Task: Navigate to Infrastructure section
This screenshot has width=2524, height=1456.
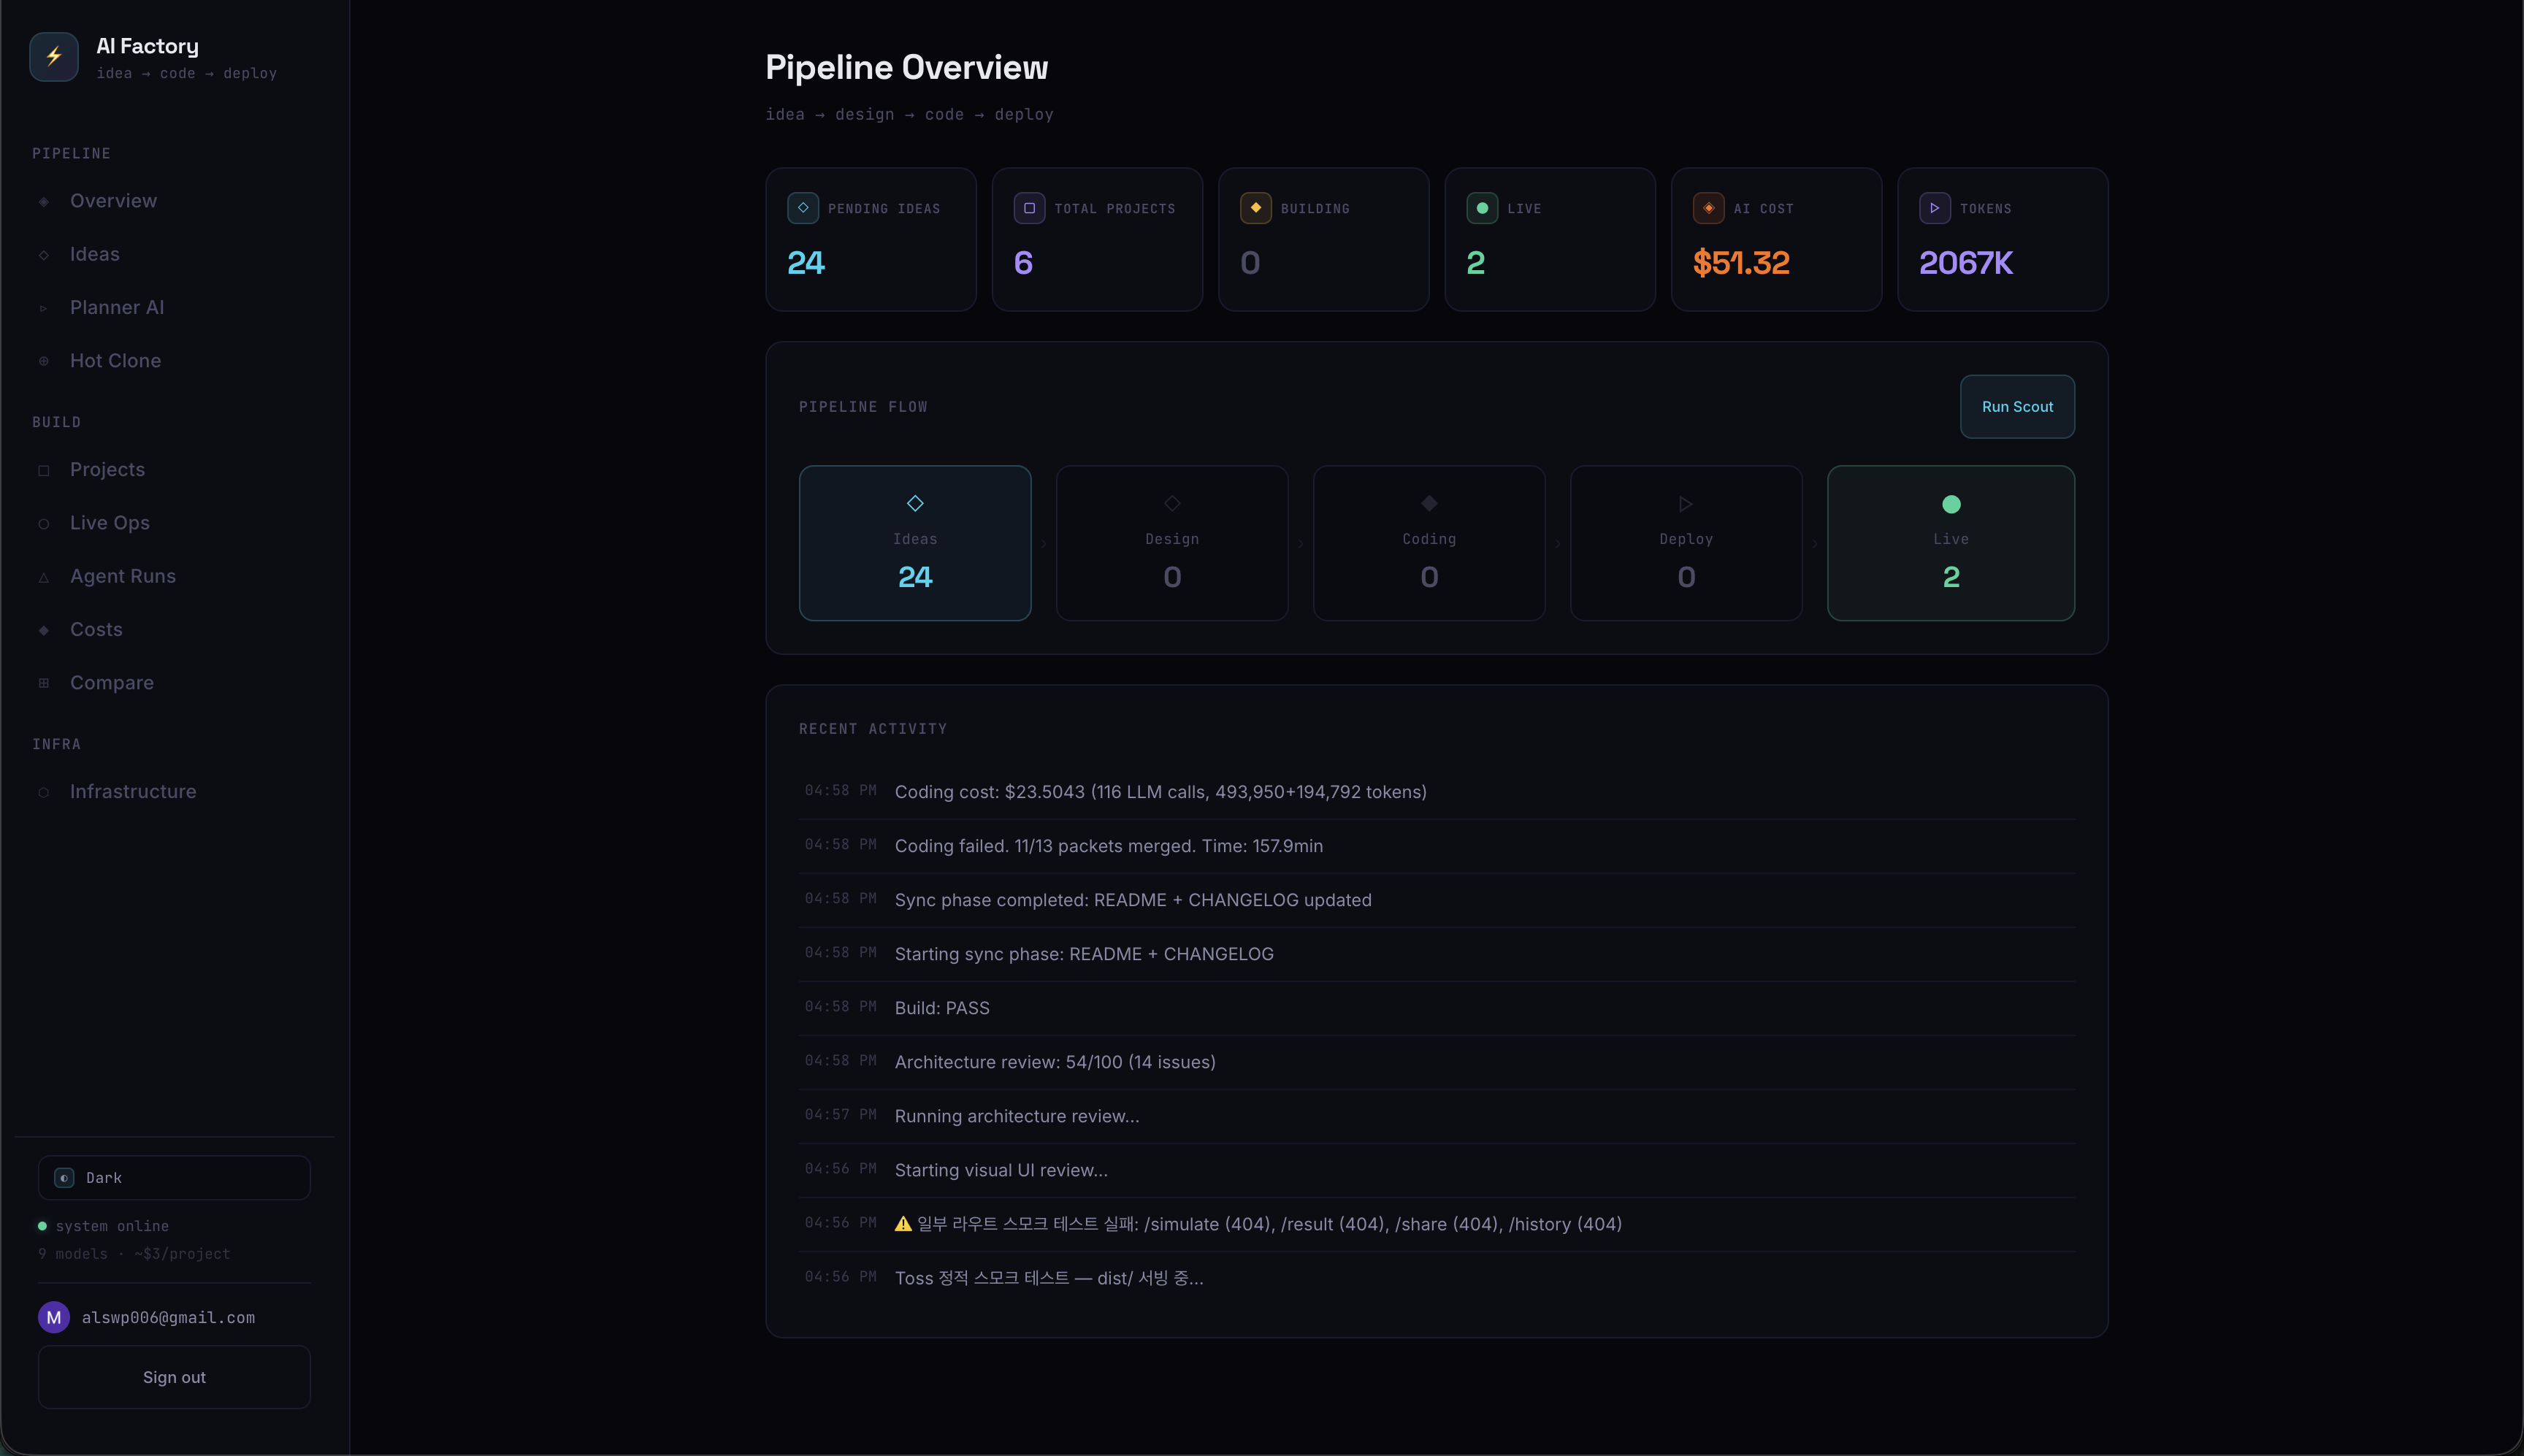Action: click(x=133, y=791)
